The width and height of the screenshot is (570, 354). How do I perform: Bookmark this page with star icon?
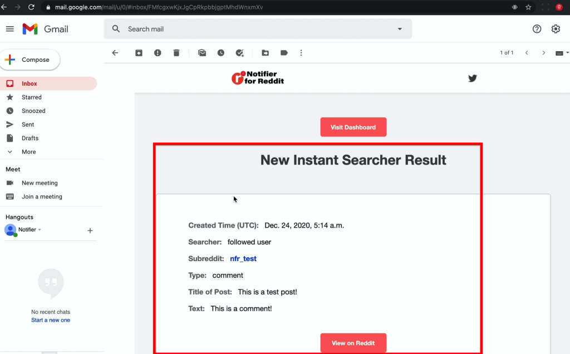click(528, 7)
